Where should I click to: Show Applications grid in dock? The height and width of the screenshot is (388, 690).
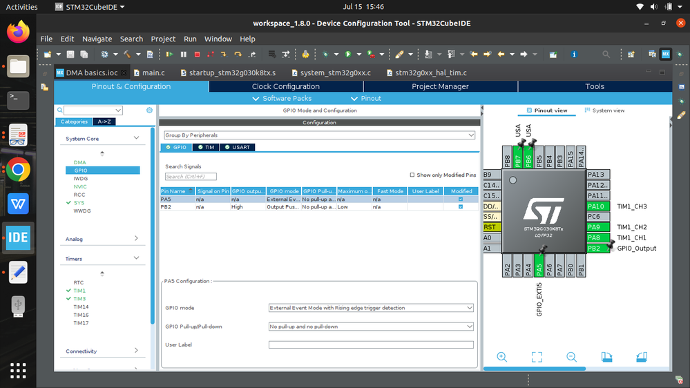tap(18, 371)
